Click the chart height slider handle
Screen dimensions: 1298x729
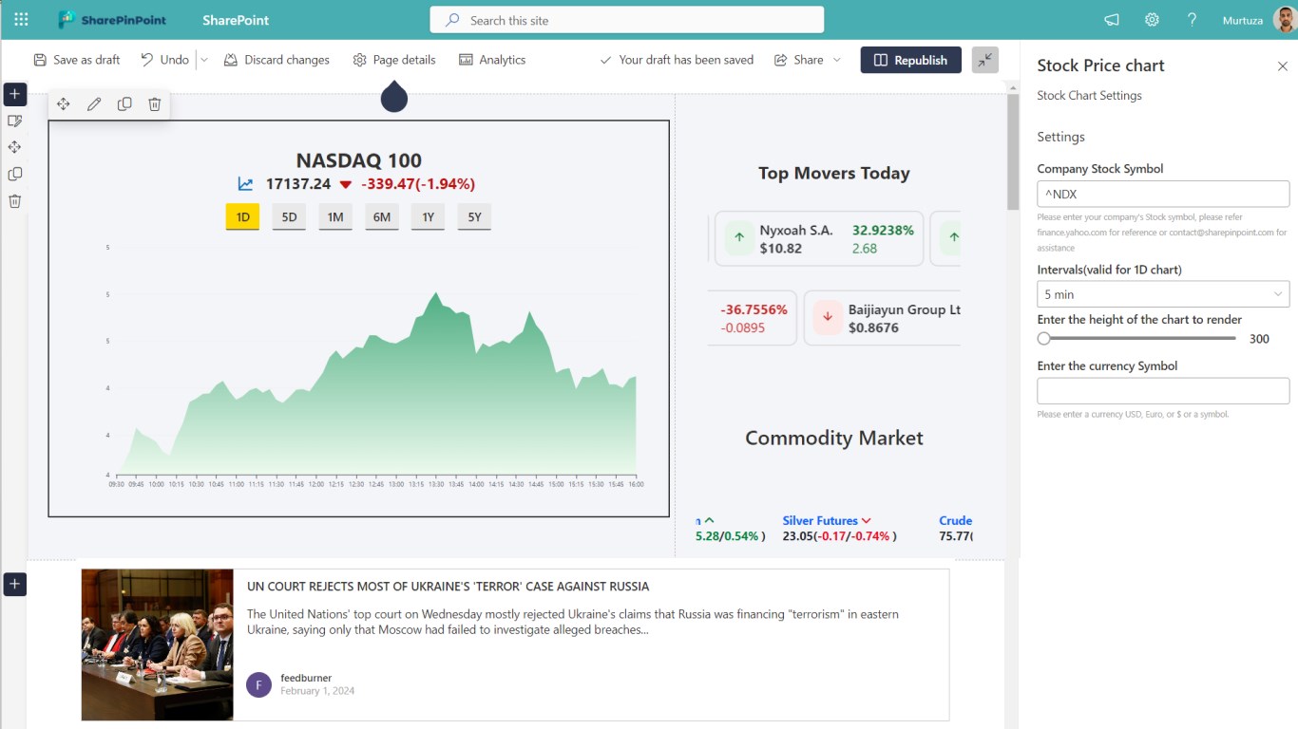tap(1044, 339)
